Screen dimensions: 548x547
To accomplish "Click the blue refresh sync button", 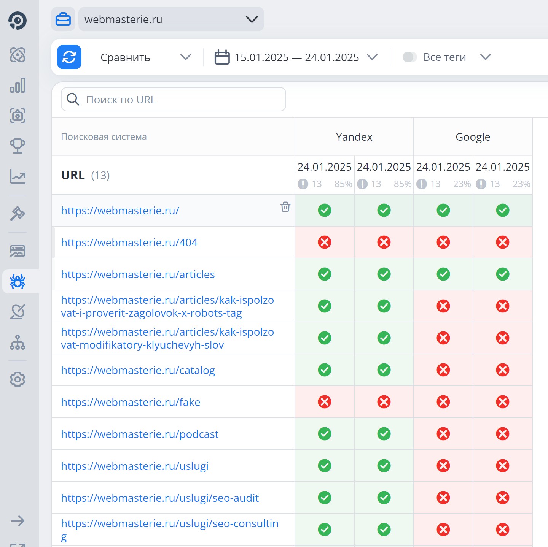I will tap(69, 57).
